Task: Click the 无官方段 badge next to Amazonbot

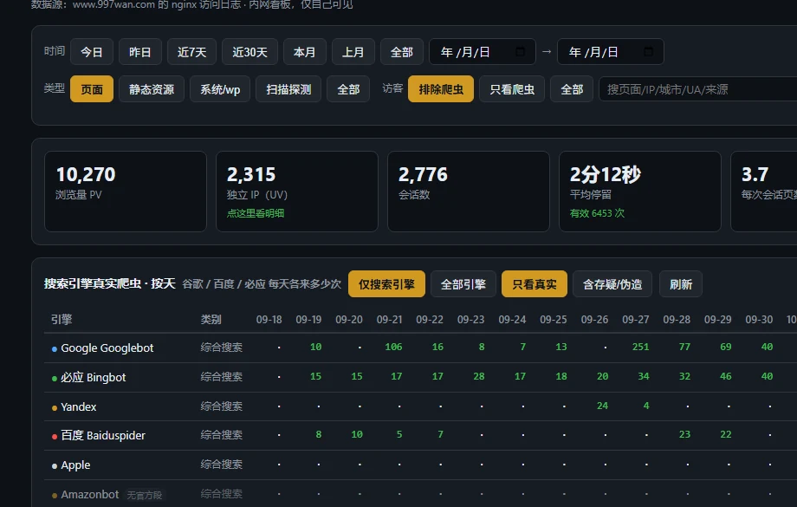Action: click(x=145, y=495)
